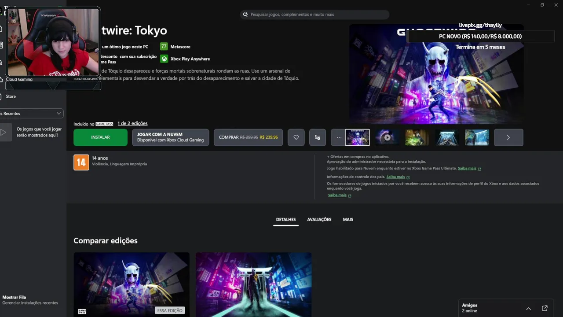Click Mostrar Fila in sidebar

[14, 297]
